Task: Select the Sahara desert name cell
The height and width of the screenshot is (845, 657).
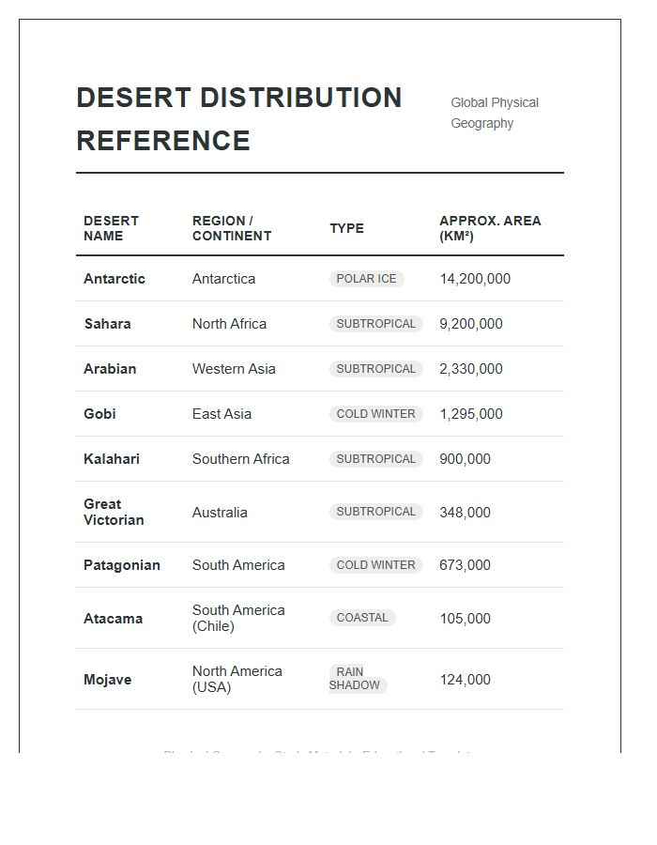Action: (x=108, y=324)
